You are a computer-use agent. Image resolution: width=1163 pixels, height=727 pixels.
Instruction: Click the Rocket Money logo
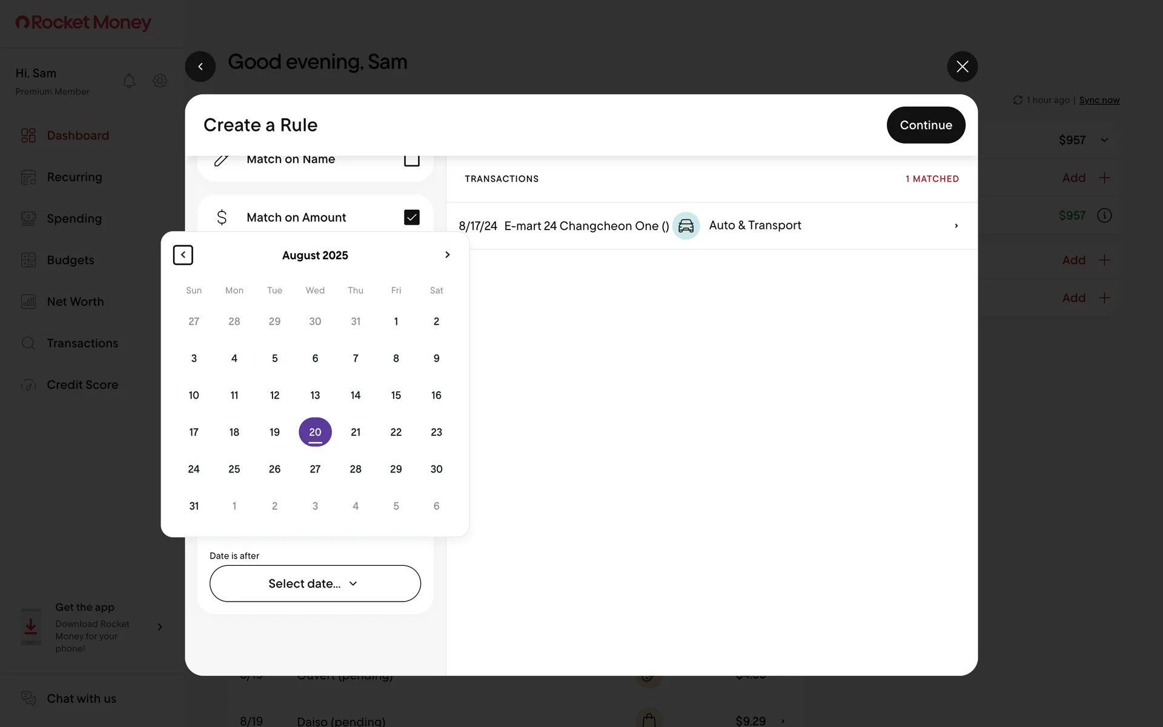[x=83, y=22]
